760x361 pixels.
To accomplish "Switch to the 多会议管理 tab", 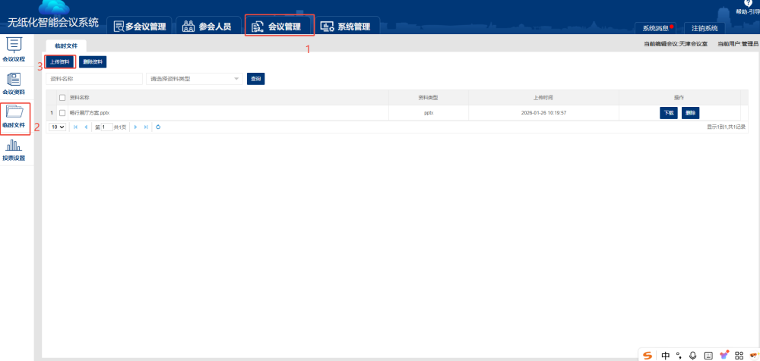I will pos(140,27).
